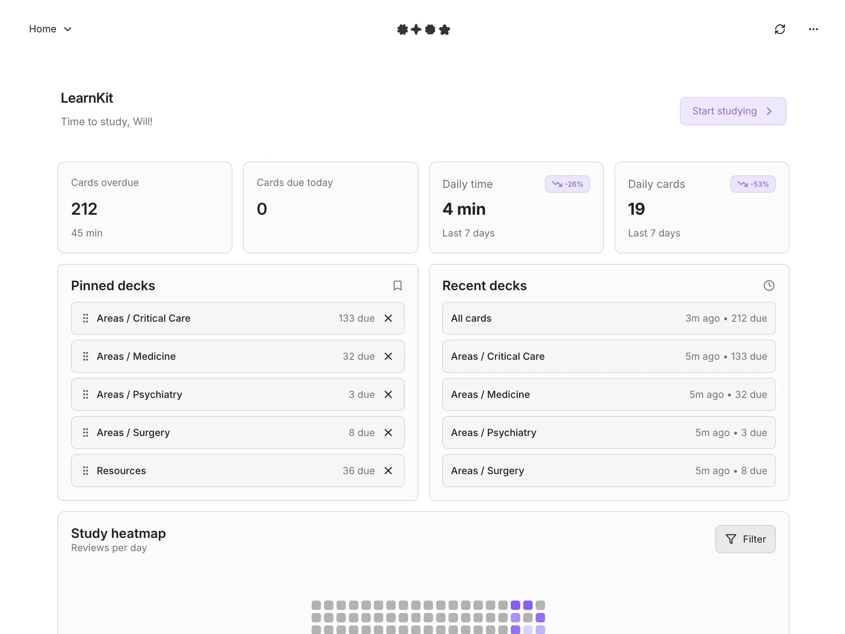Click drag handle of Areas / Psychiatry
Viewport: 845px width, 634px height.
[85, 394]
